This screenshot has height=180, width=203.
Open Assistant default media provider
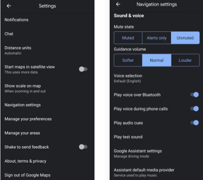pyautogui.click(x=156, y=172)
